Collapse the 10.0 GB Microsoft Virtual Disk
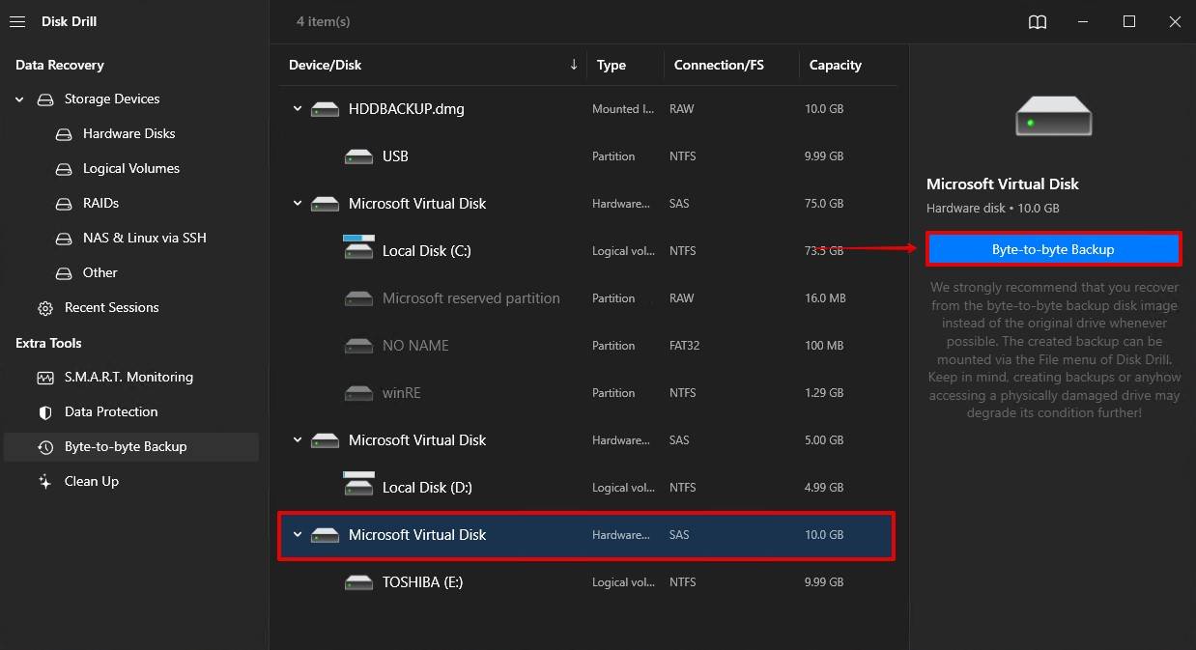 click(x=298, y=535)
